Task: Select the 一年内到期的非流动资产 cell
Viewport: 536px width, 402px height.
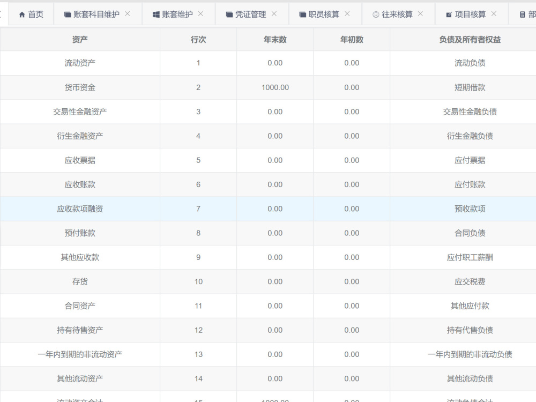Action: coord(80,354)
